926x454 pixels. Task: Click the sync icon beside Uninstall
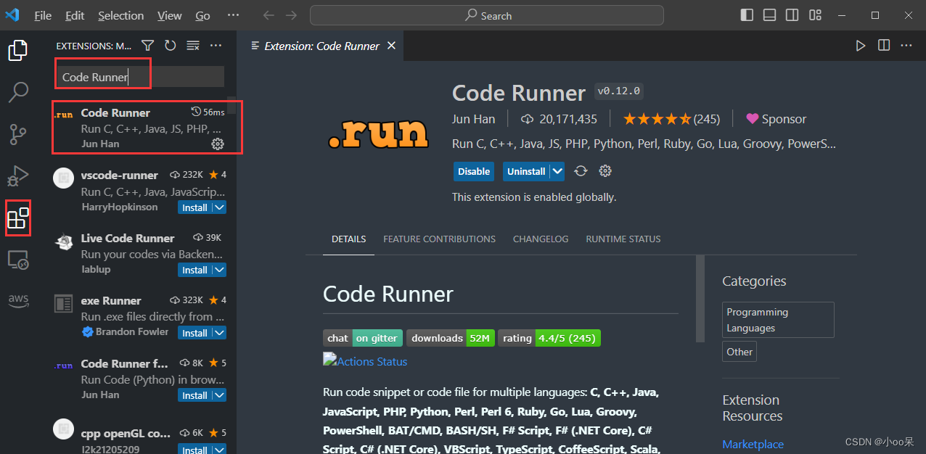tap(581, 171)
